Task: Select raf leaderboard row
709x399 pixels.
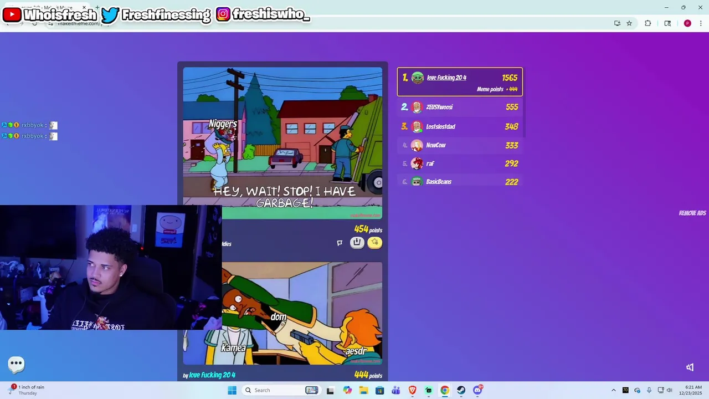Action: 460,163
